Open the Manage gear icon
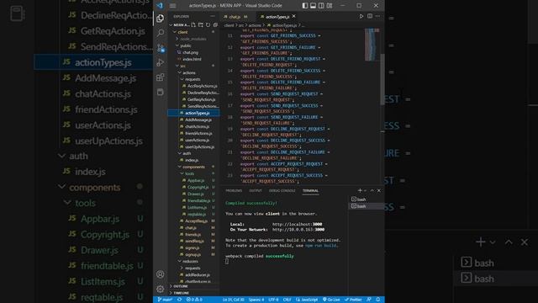This screenshot has width=538, height=303. 161,289
